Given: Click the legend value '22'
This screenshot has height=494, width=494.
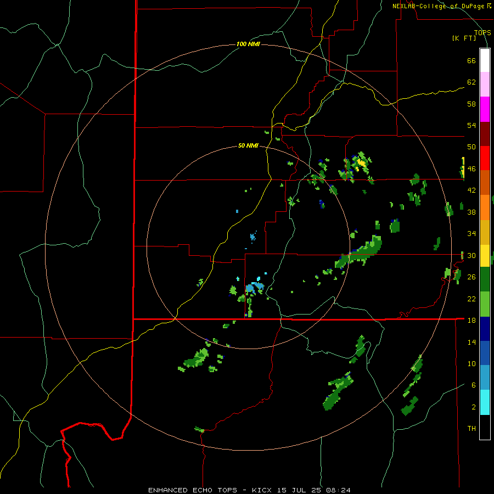Looking at the screenshot, I should click(x=471, y=299).
